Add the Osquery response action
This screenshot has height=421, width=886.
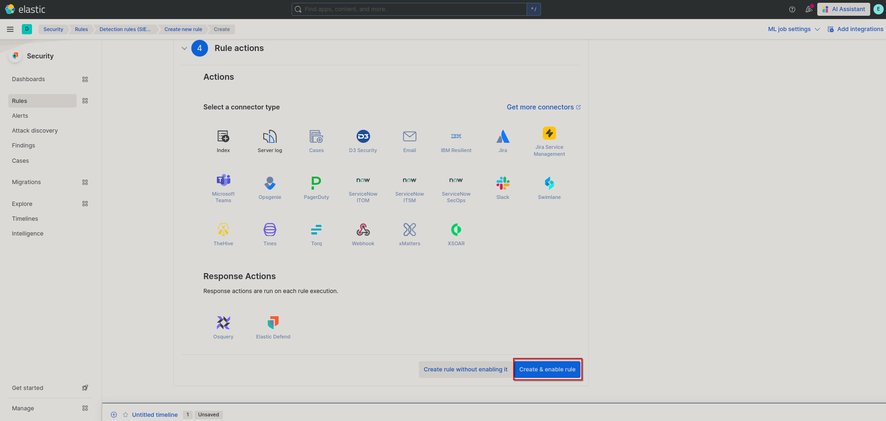coord(223,327)
